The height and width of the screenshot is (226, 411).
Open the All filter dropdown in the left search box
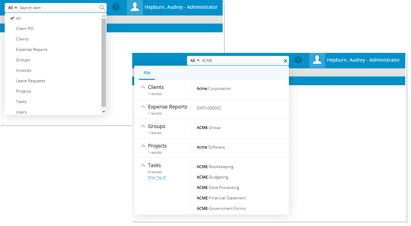click(x=12, y=7)
